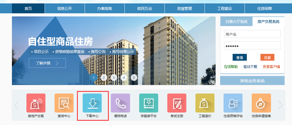Open the 房地产交易 money bag icon

pos(36,103)
